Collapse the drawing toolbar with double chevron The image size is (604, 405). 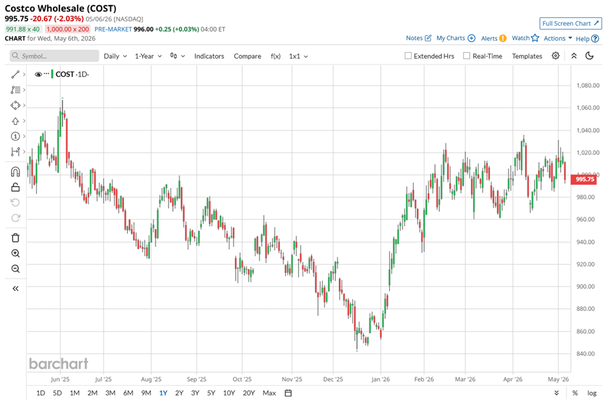click(15, 288)
